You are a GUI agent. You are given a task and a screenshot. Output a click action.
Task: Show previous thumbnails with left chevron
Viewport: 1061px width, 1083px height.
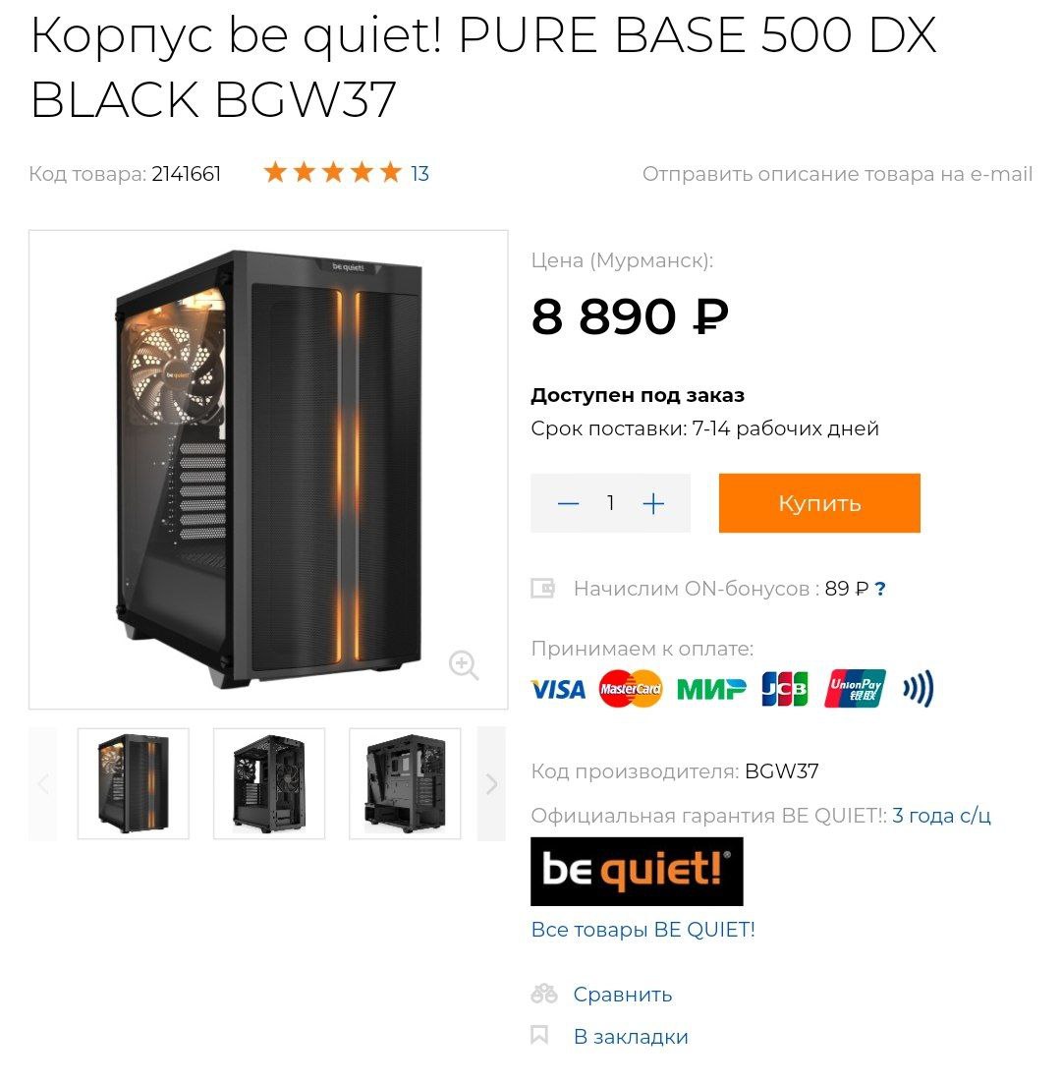(x=43, y=784)
